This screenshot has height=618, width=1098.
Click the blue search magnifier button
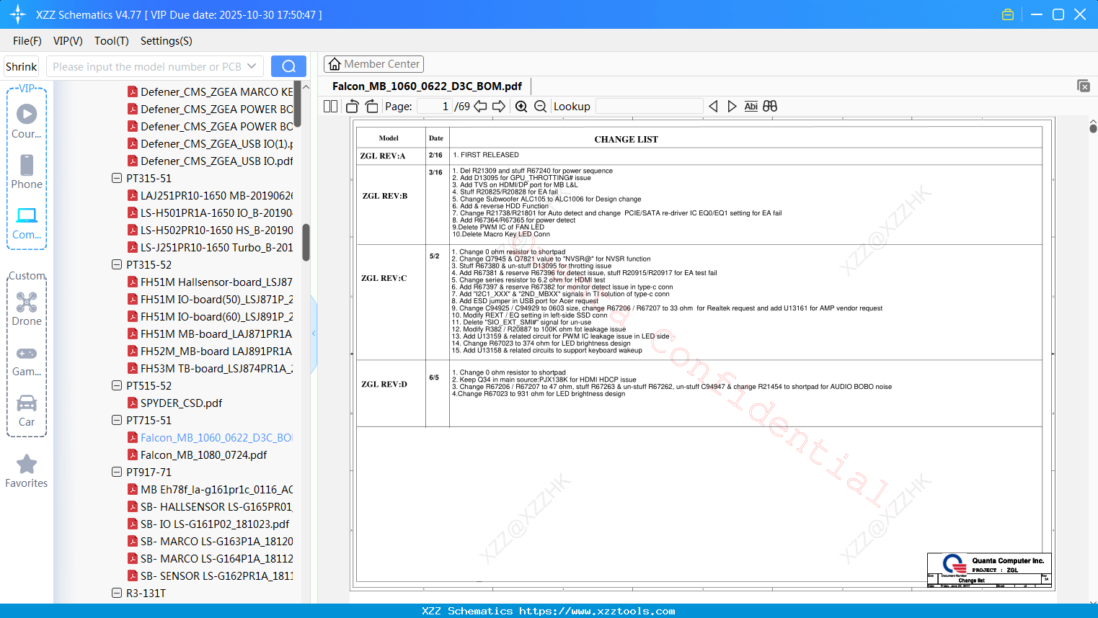coord(288,66)
